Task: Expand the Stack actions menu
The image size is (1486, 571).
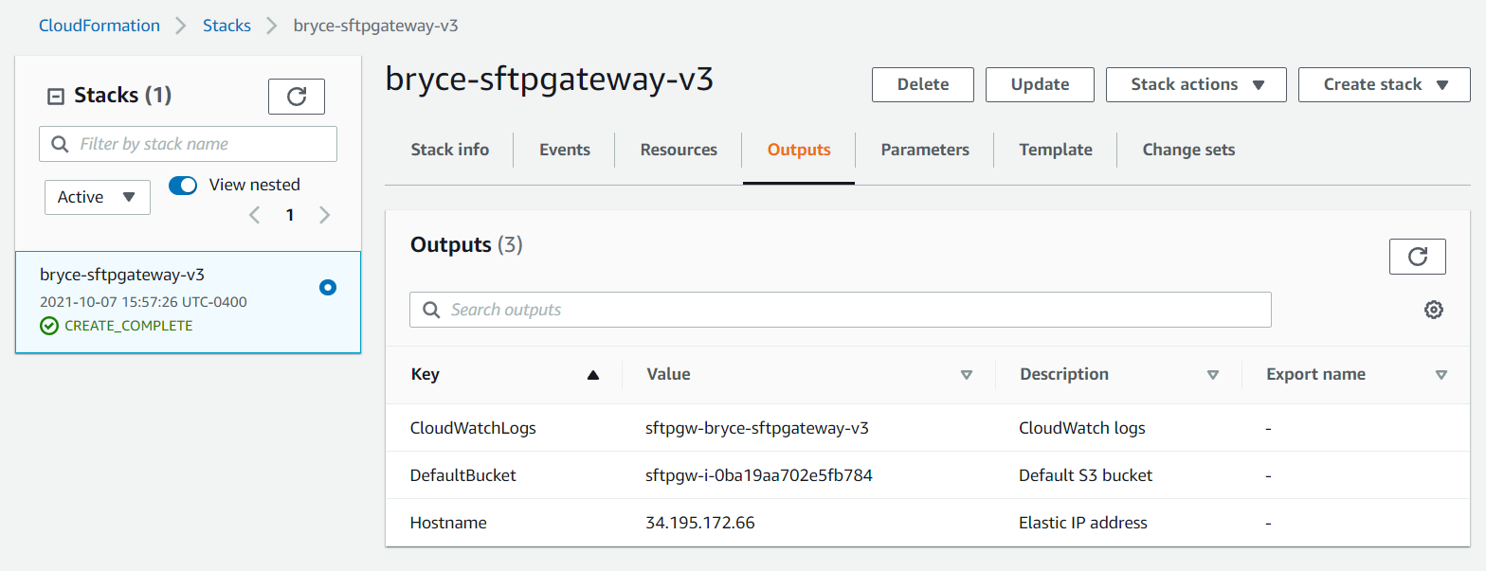Action: coord(1196,84)
